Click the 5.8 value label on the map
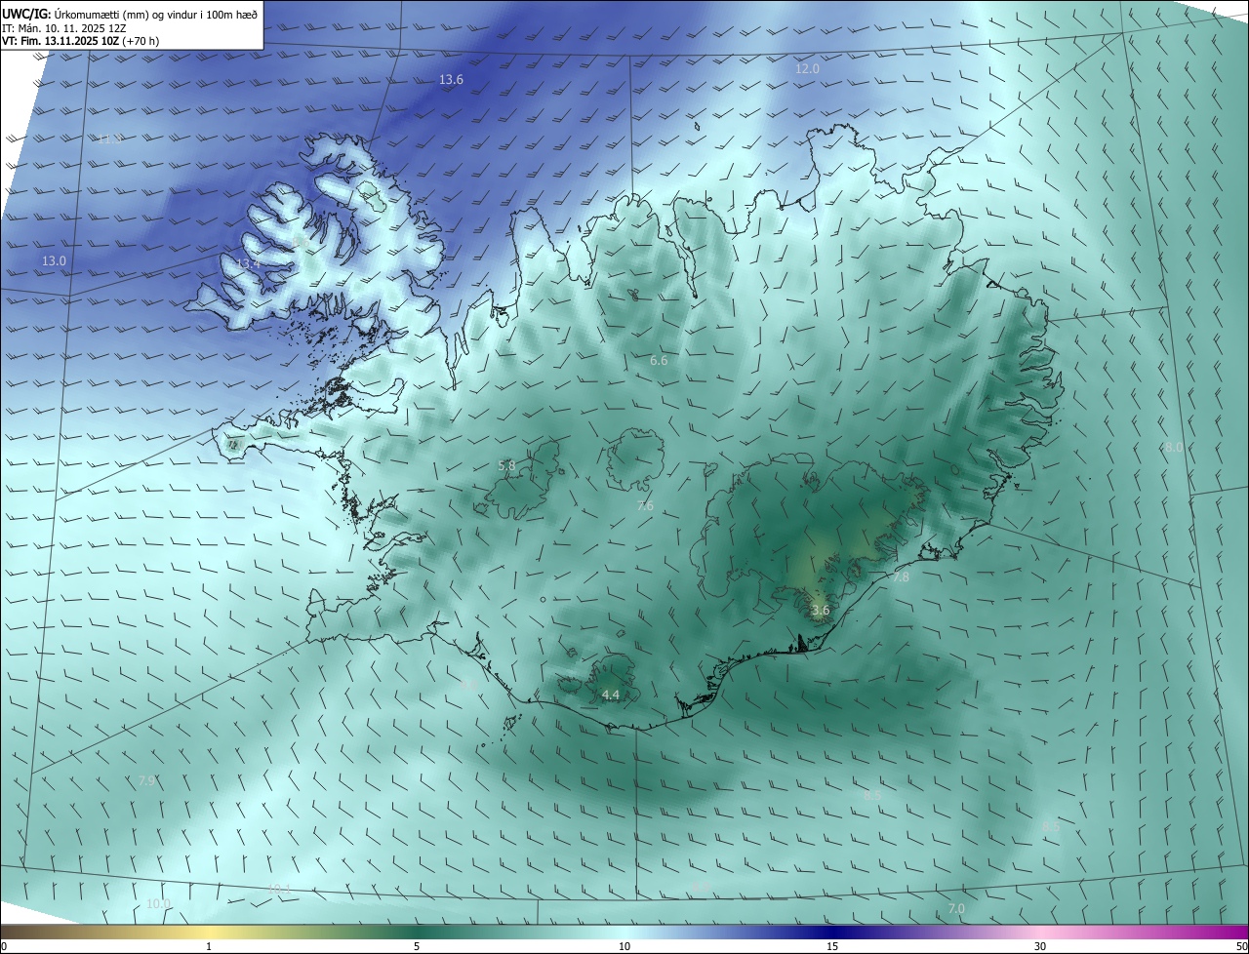Viewport: 1249px width, 954px height. click(x=506, y=466)
